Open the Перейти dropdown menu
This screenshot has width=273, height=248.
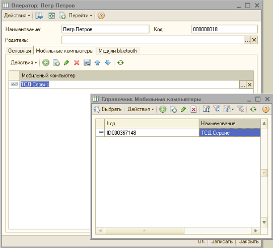point(81,16)
